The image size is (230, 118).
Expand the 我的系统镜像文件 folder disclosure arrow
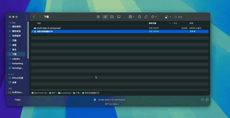[32, 32]
